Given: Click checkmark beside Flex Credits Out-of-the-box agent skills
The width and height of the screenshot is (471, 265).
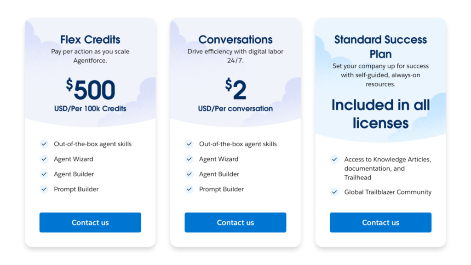Looking at the screenshot, I should pos(44,144).
